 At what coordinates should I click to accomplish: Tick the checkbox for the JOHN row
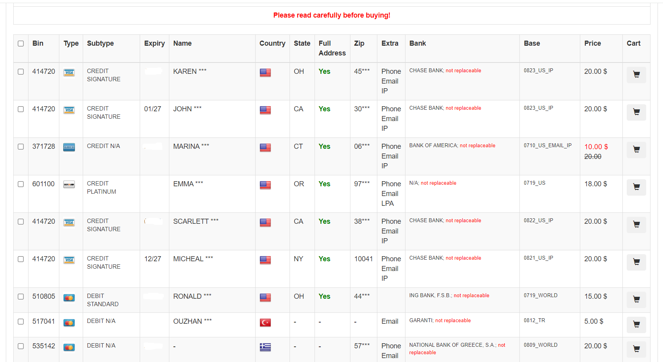(21, 109)
